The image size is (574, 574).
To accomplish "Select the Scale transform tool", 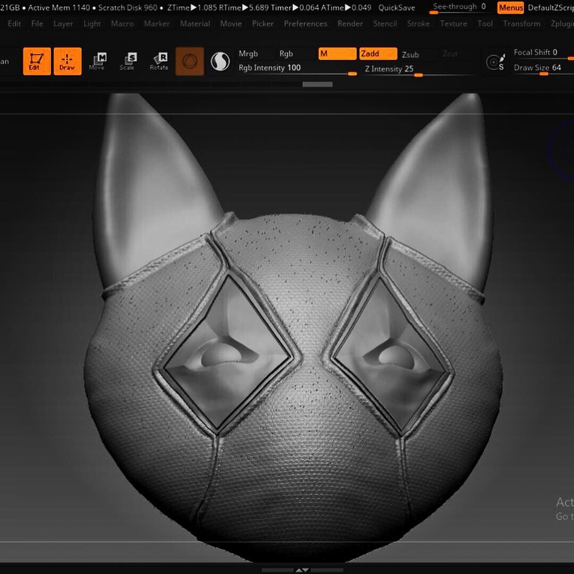I will [x=128, y=61].
